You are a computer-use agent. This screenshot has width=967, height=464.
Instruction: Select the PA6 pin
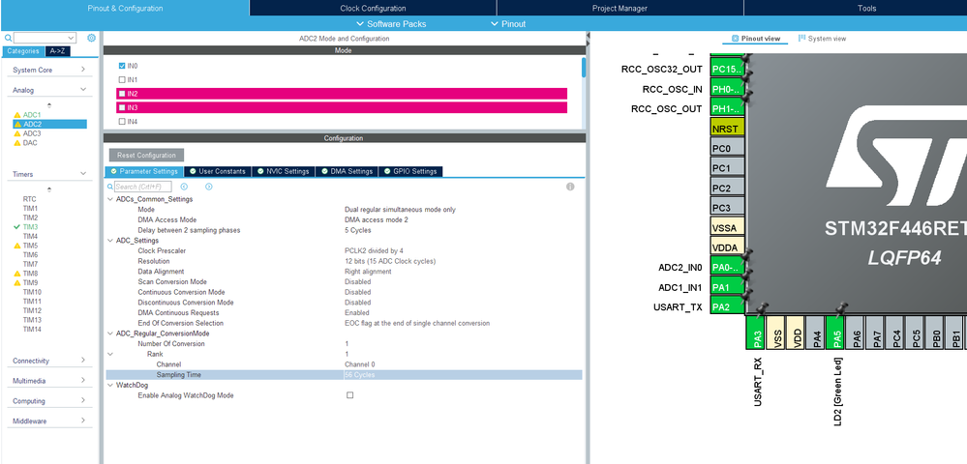pyautogui.click(x=857, y=333)
